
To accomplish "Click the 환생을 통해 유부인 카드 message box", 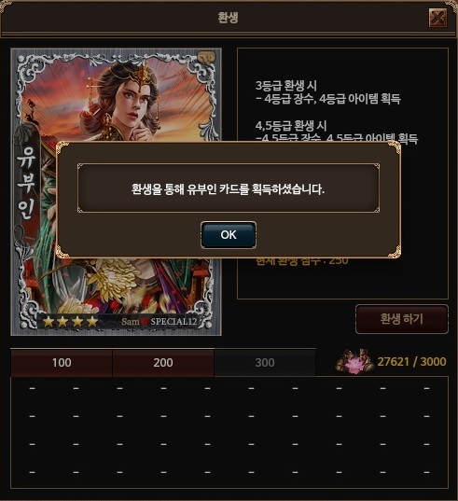I will [229, 188].
